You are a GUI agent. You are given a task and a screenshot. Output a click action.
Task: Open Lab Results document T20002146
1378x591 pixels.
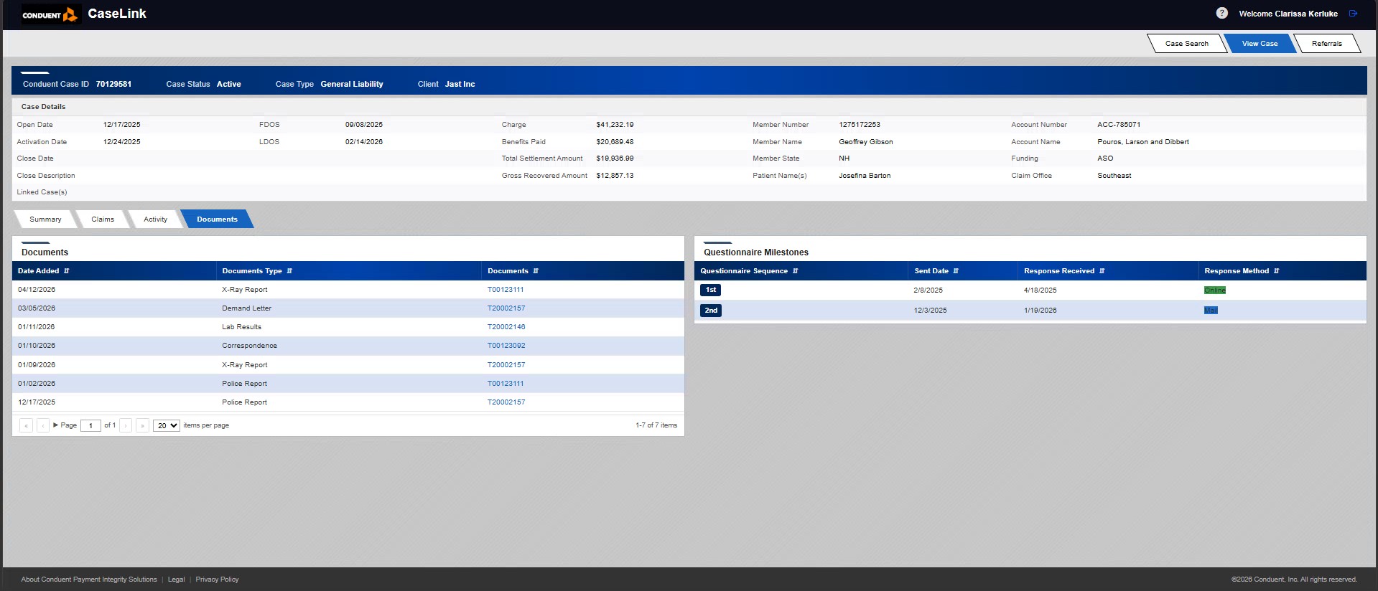coord(506,327)
